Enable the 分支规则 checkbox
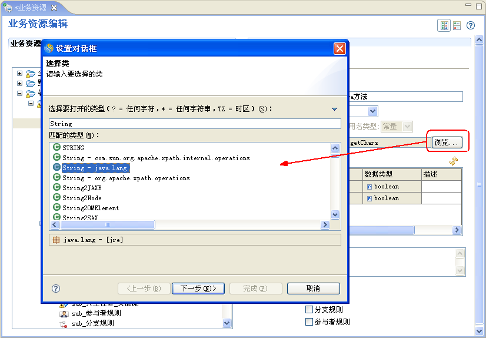The image size is (486, 338). (x=309, y=310)
